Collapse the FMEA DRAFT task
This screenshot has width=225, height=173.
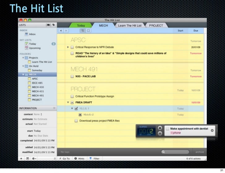[68, 102]
